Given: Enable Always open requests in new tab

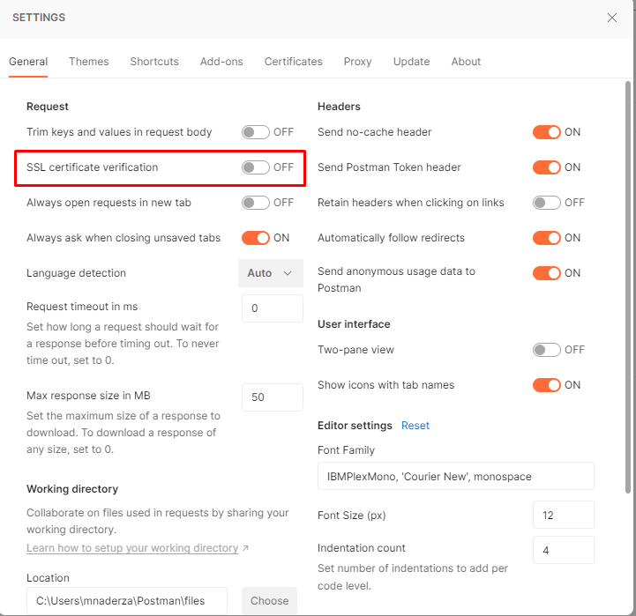Looking at the screenshot, I should pos(256,203).
